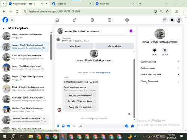This screenshot has height=140, width=187.
Task: Switch to the third Facebook browser tab
Action: point(115,4)
